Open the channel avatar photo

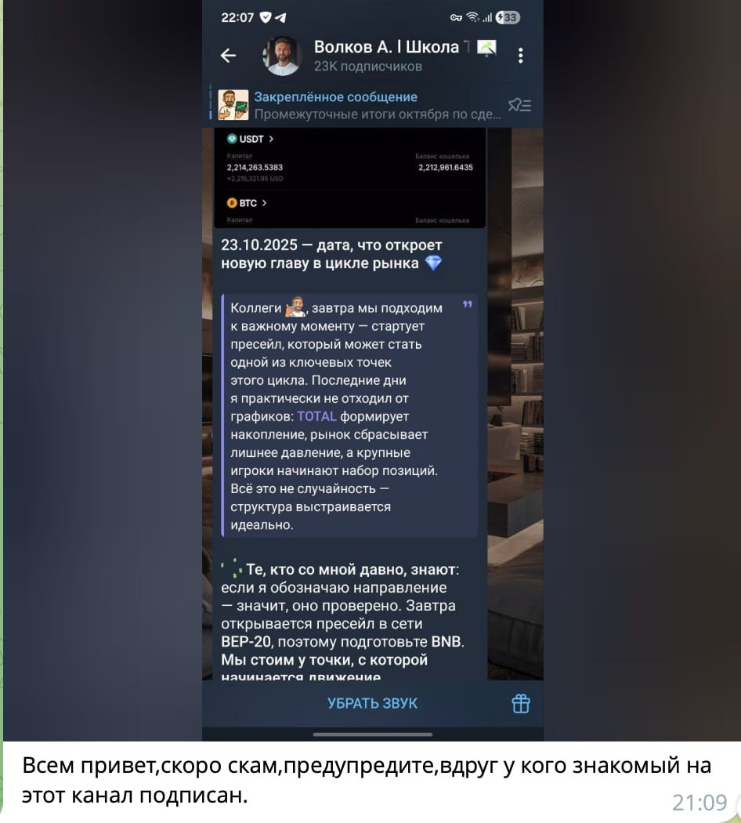(282, 56)
